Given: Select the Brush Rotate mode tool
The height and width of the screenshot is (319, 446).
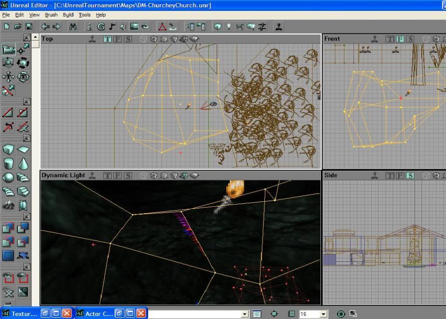Looking at the screenshot, I should pyautogui.click(x=23, y=62).
